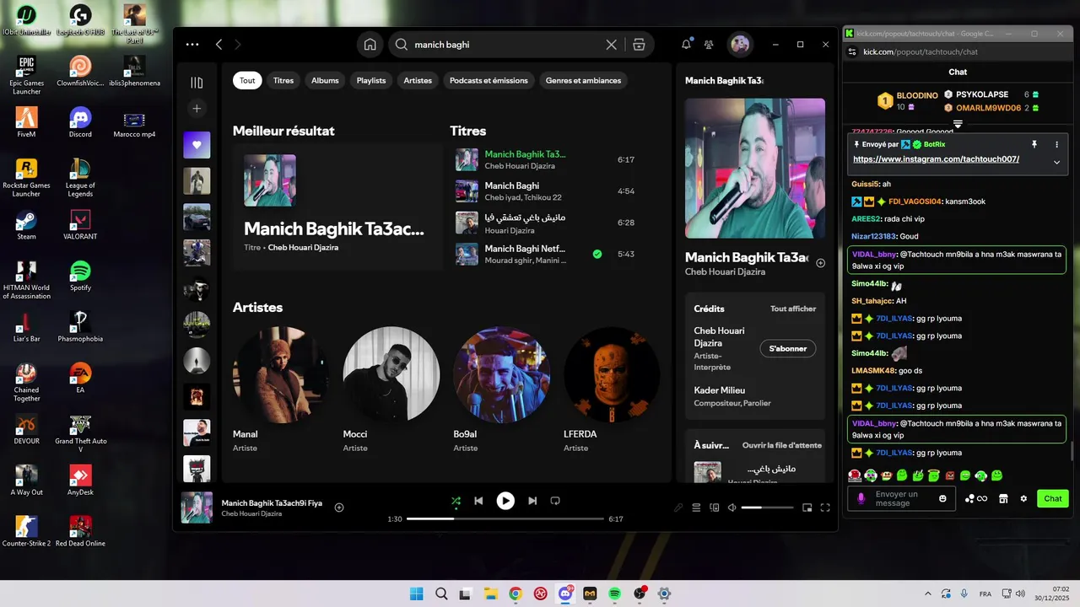Open Windows Start menu on taskbar

[x=417, y=594]
